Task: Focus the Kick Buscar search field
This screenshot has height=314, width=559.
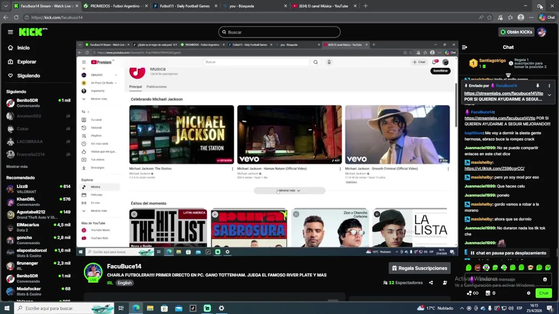Action: (x=279, y=32)
